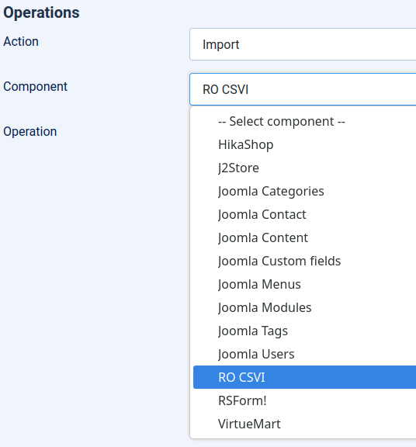
Task: Click the Operations section heading
Action: [41, 13]
